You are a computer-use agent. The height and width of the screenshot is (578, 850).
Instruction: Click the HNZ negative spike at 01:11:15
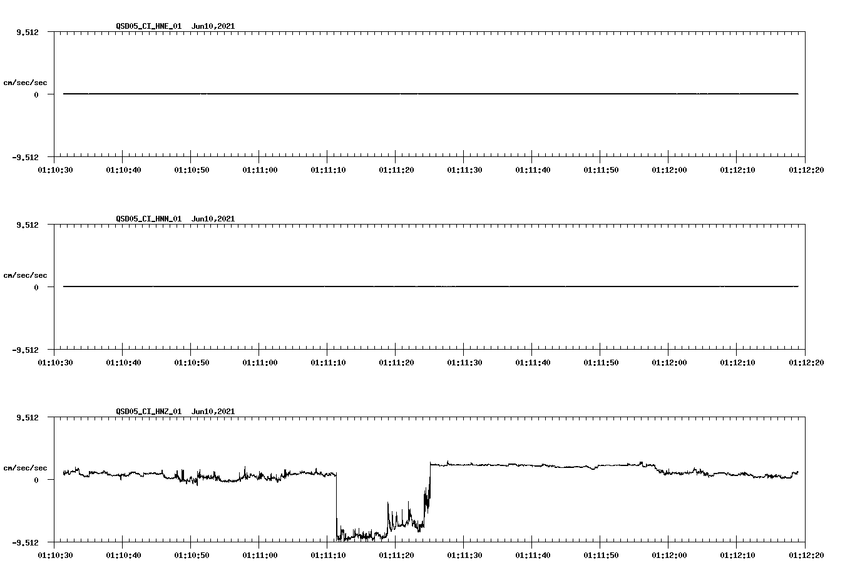[361, 535]
